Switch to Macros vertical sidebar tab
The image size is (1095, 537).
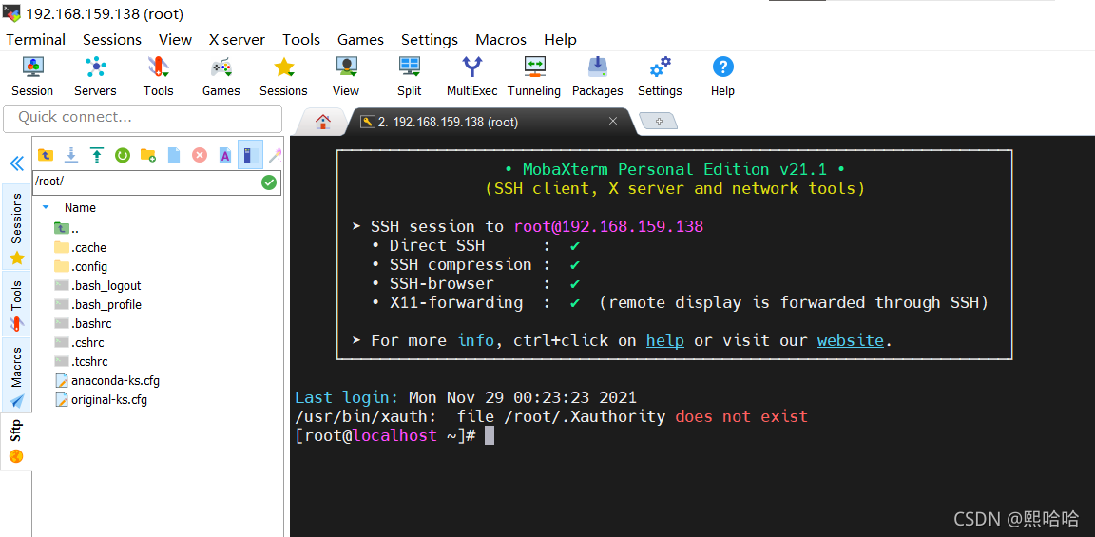(x=17, y=375)
